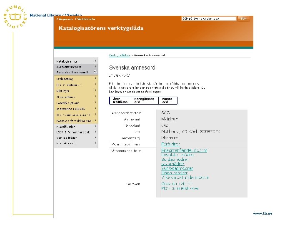Open the Anpassa link in header
The width and height of the screenshot is (300, 225).
tap(66, 19)
